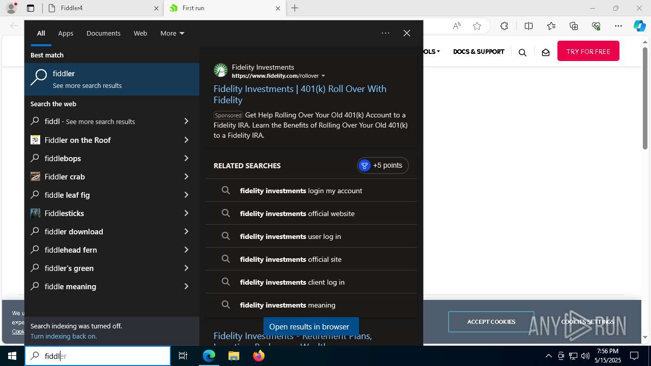Click the Fiddler crab thumbnail icon
Screen dimensions: 651x366
[x=35, y=176]
